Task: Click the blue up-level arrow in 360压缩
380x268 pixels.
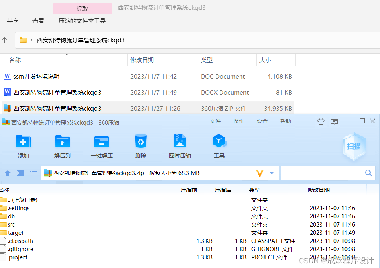Action: [8, 173]
